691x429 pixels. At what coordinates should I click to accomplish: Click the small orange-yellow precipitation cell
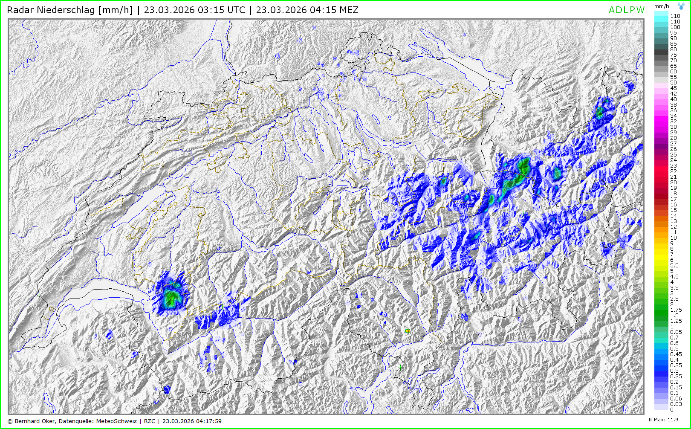408,331
